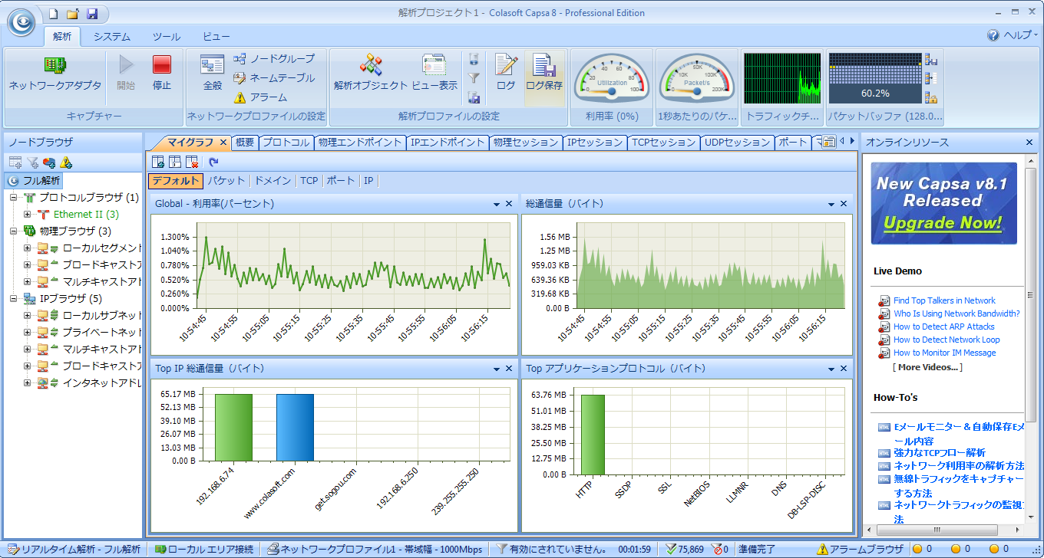Image resolution: width=1044 pixels, height=558 pixels.
Task: Switch to the プロトコル tab
Action: coord(286,143)
